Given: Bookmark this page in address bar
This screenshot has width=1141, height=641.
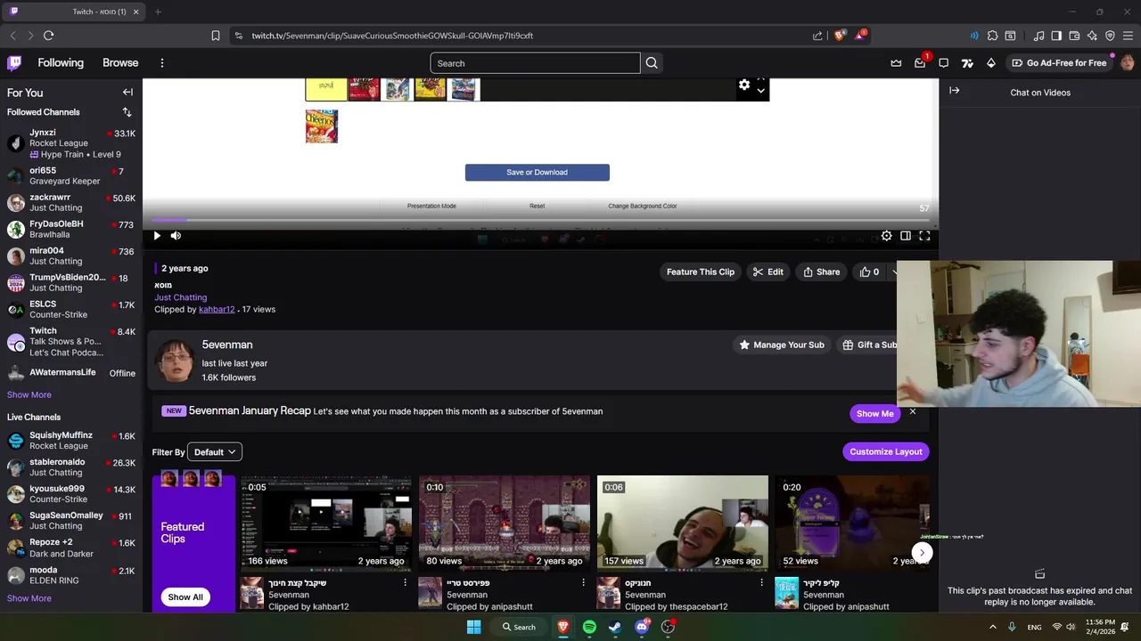Looking at the screenshot, I should pyautogui.click(x=216, y=36).
